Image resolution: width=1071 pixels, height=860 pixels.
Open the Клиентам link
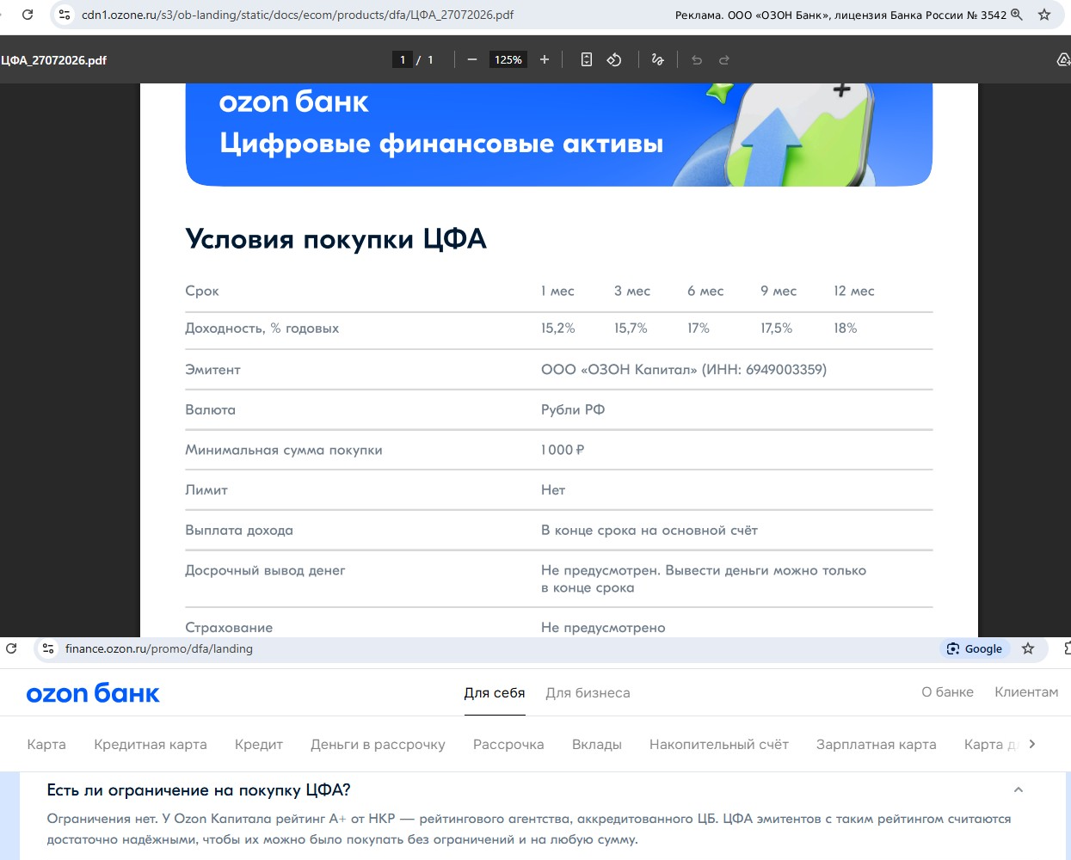pyautogui.click(x=1026, y=691)
